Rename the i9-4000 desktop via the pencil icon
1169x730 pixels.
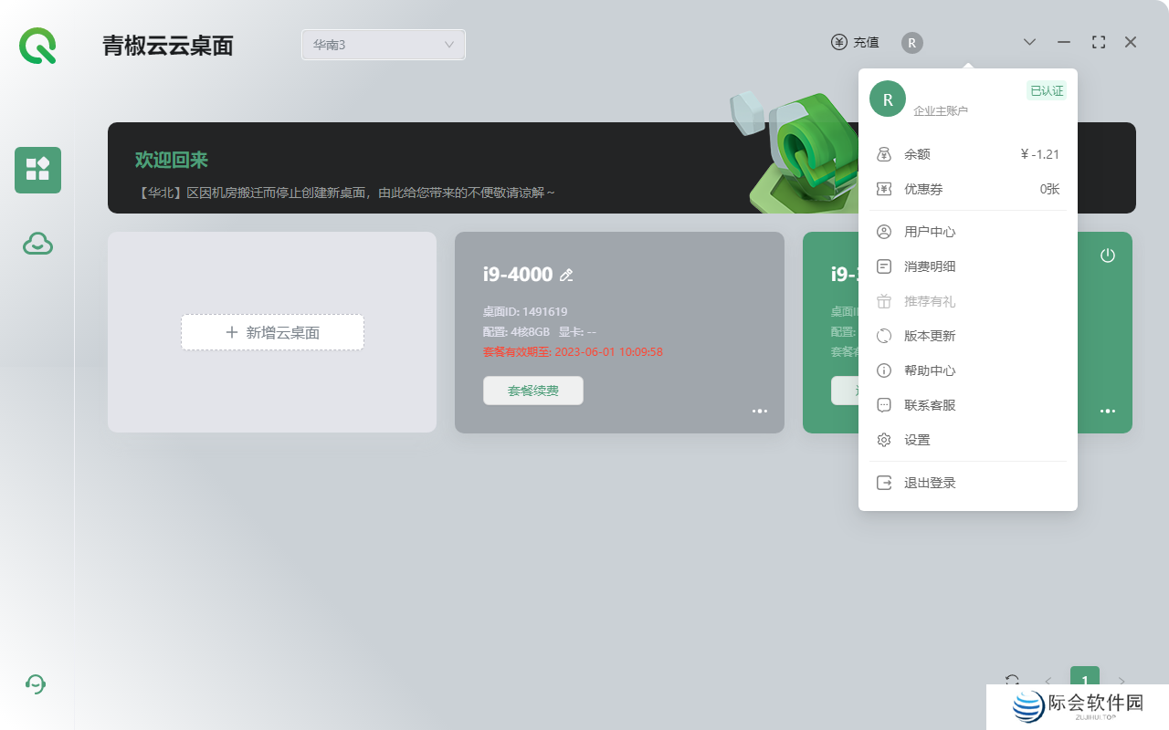tap(567, 274)
